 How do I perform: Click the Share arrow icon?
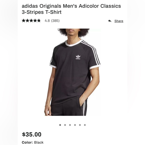pos(110,21)
